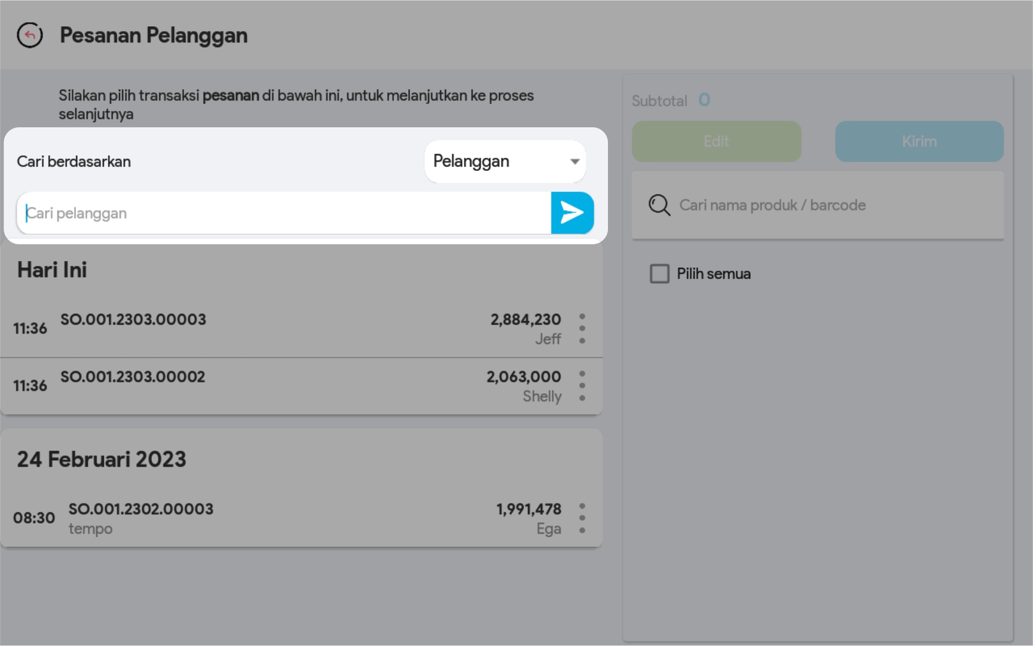Open options menu for order SO.001.2303.00003

[582, 329]
